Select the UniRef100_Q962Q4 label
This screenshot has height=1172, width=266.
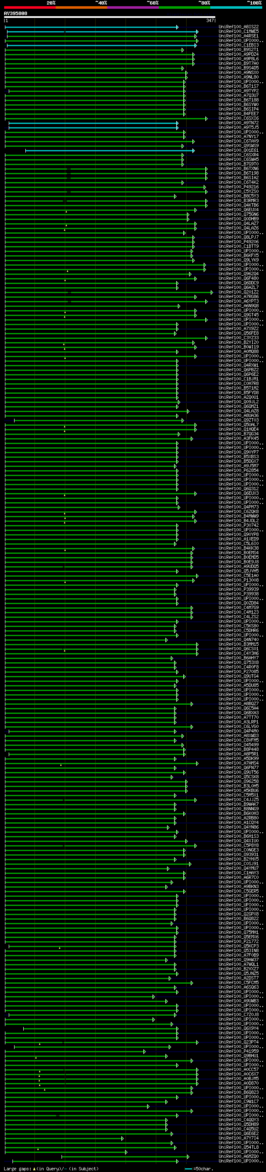[239, 274]
